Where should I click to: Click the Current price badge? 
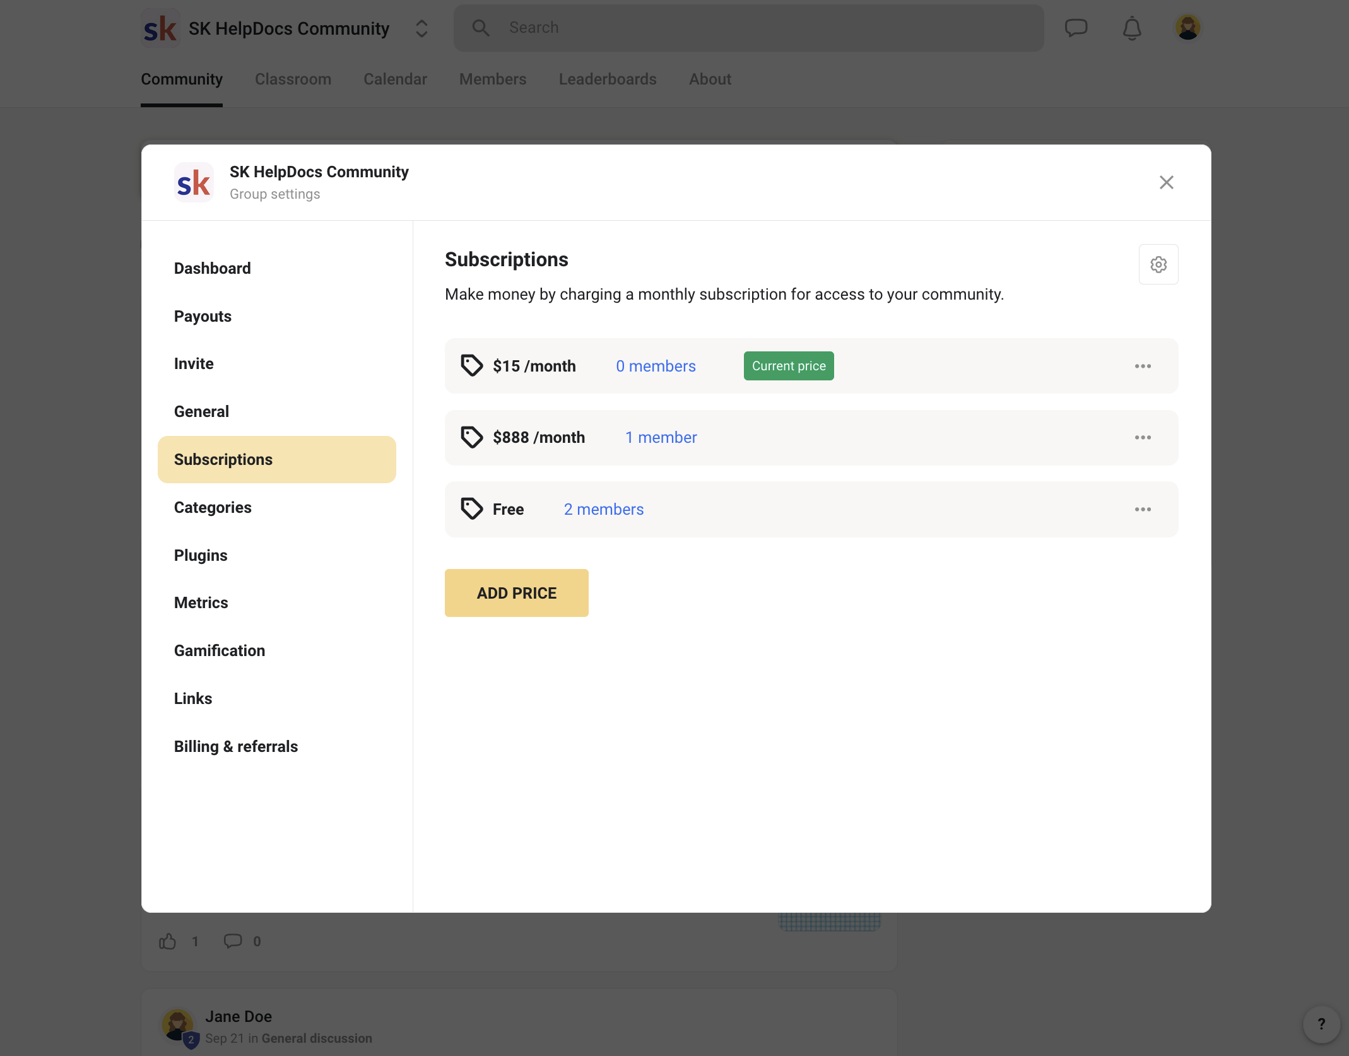pos(789,366)
